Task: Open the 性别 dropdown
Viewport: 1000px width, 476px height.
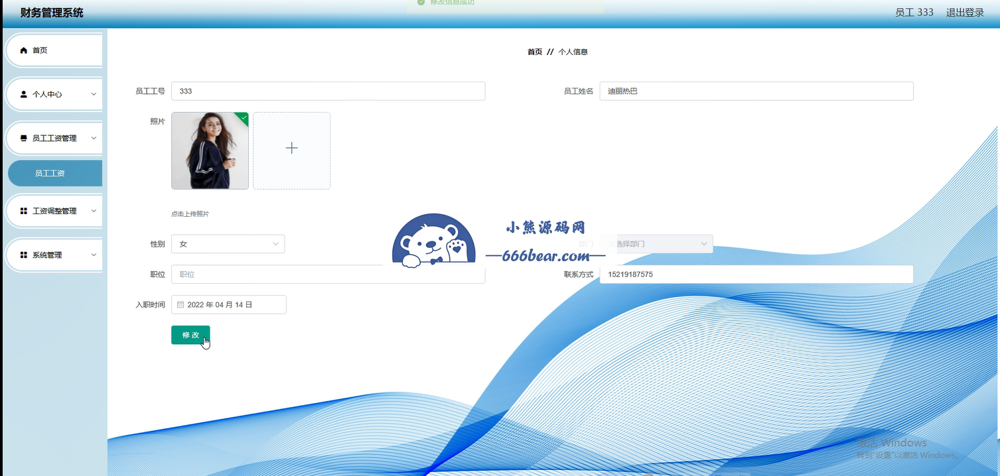Action: [228, 244]
